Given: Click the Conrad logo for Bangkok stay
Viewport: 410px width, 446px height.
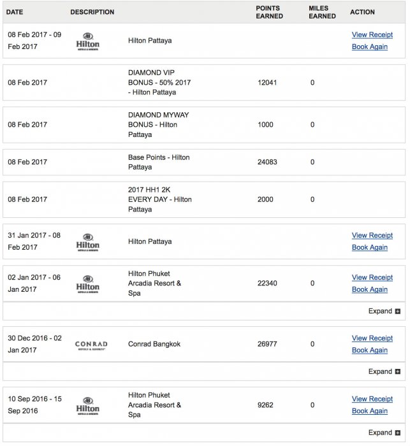Looking at the screenshot, I should pos(91,345).
